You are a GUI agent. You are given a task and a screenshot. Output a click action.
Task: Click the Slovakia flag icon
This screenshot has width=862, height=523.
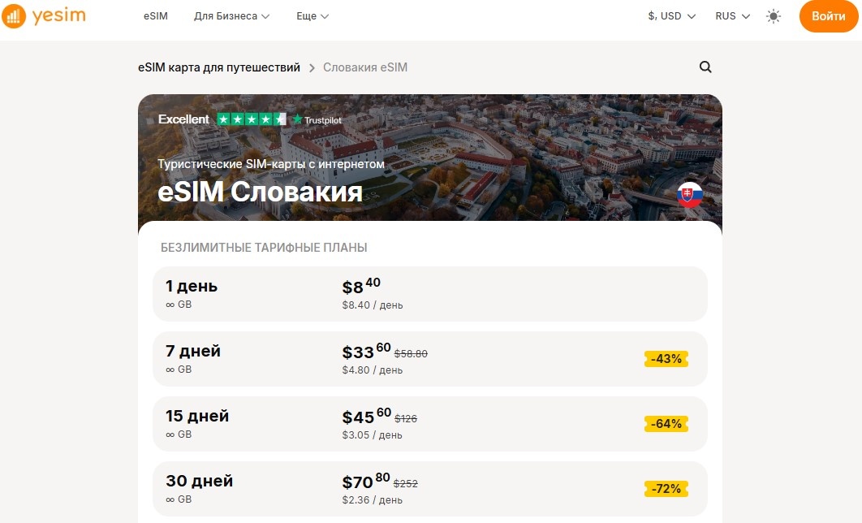(688, 195)
